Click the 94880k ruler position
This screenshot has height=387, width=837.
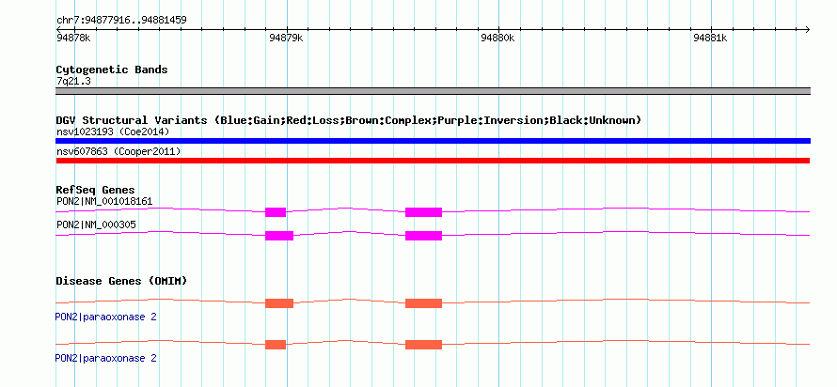[497, 38]
